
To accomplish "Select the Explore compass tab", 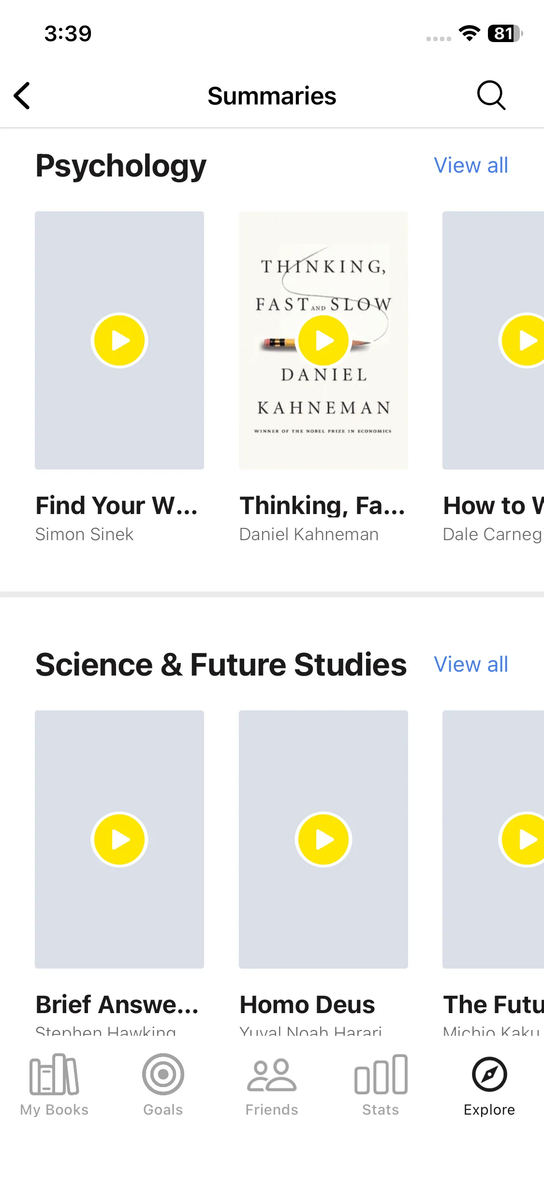I will point(489,1084).
